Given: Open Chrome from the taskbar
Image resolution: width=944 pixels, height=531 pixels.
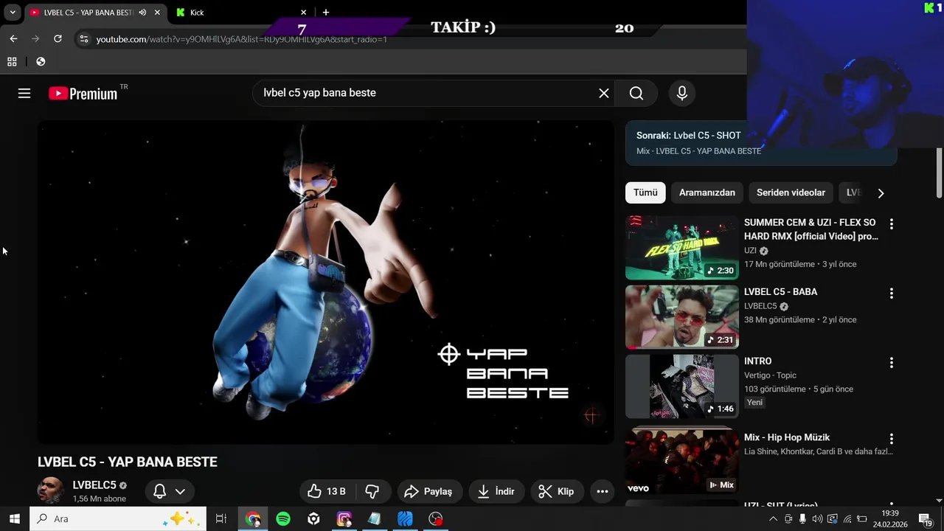Looking at the screenshot, I should click(x=253, y=519).
